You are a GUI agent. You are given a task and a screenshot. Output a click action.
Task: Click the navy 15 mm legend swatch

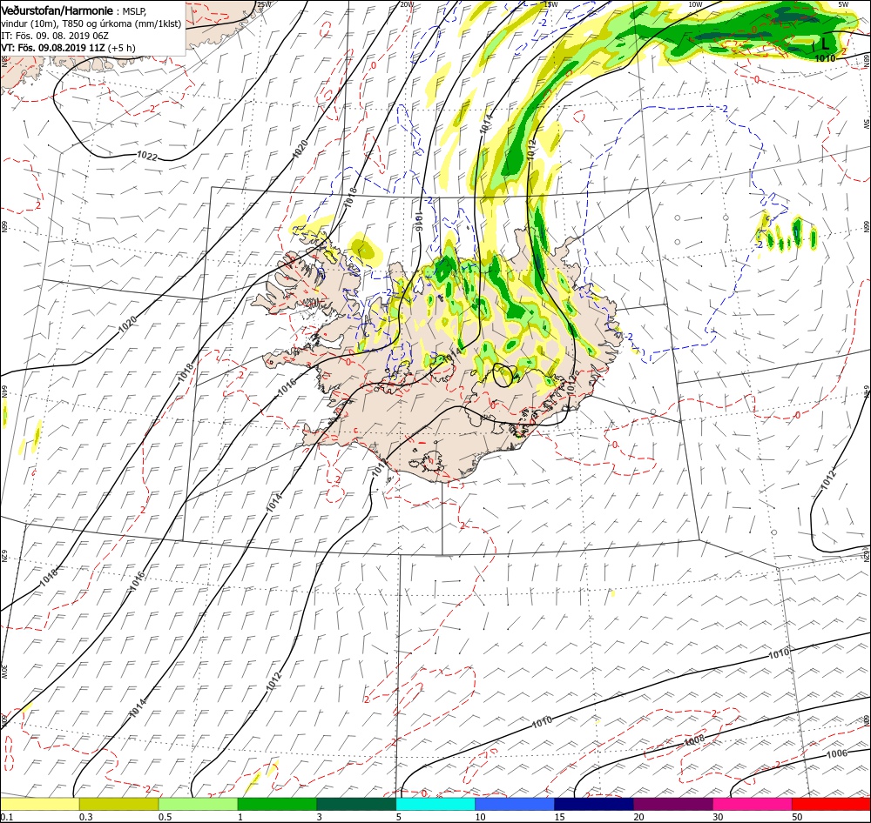[x=594, y=804]
